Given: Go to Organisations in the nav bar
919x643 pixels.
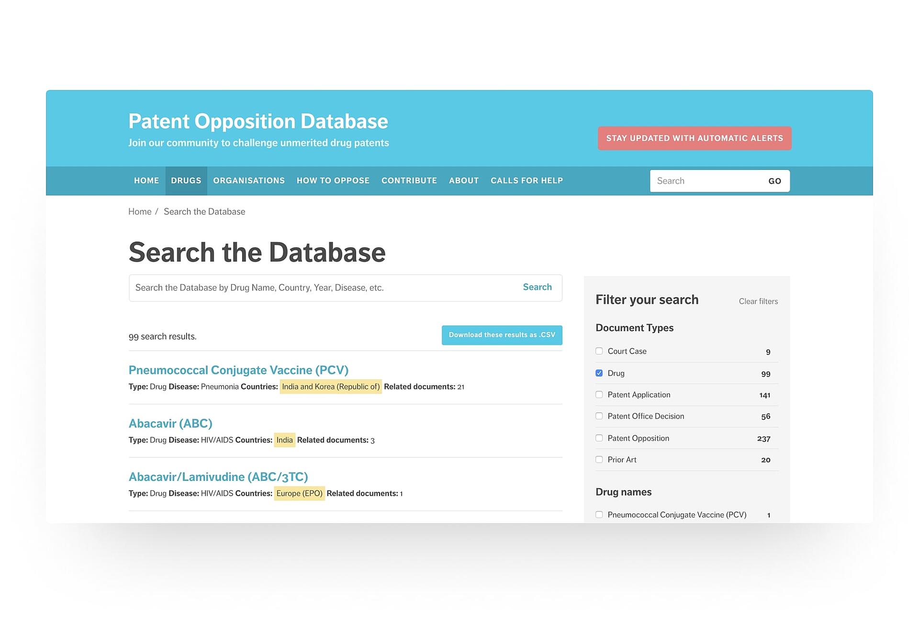Looking at the screenshot, I should 248,181.
